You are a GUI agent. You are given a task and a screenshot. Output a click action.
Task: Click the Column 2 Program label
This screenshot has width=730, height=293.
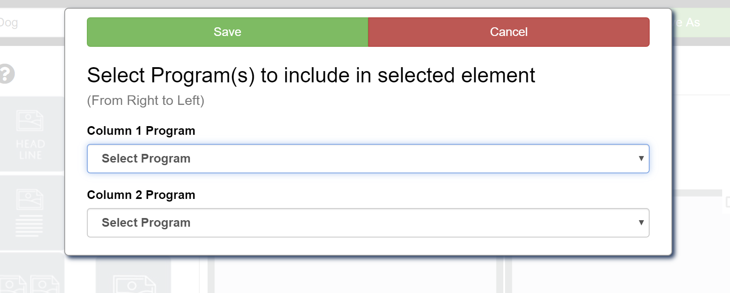click(x=141, y=195)
